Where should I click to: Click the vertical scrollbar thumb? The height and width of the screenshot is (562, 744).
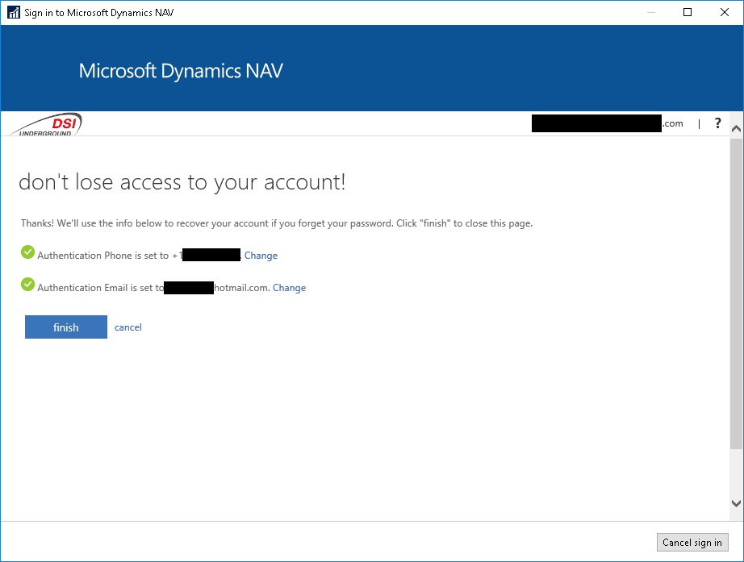coord(737,293)
